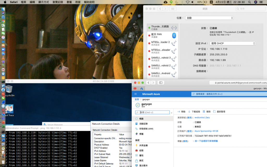Click the portal.azure.com address bar

point(238,83)
